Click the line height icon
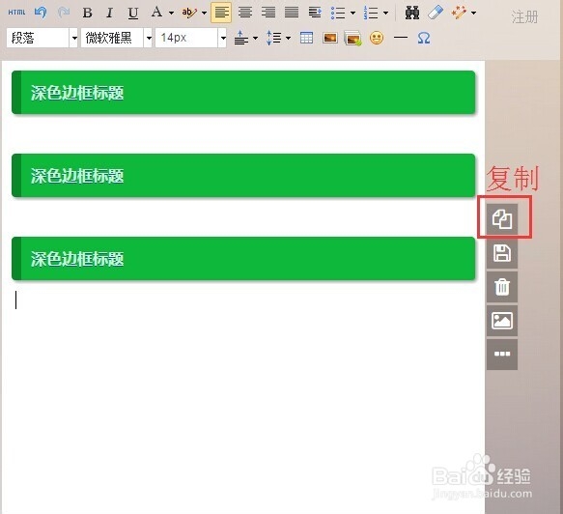 pos(274,38)
